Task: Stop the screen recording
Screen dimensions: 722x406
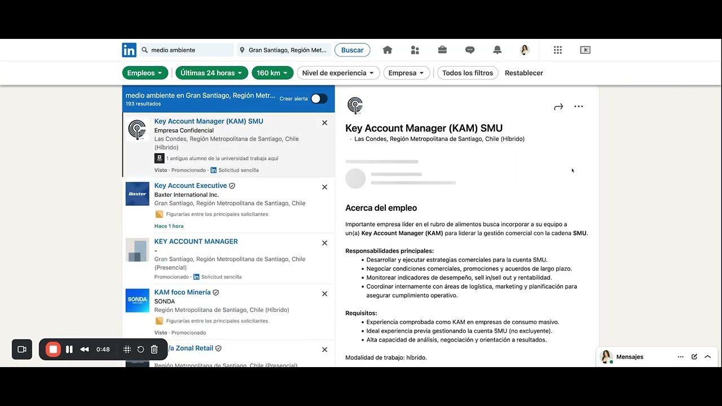Action: (53, 350)
